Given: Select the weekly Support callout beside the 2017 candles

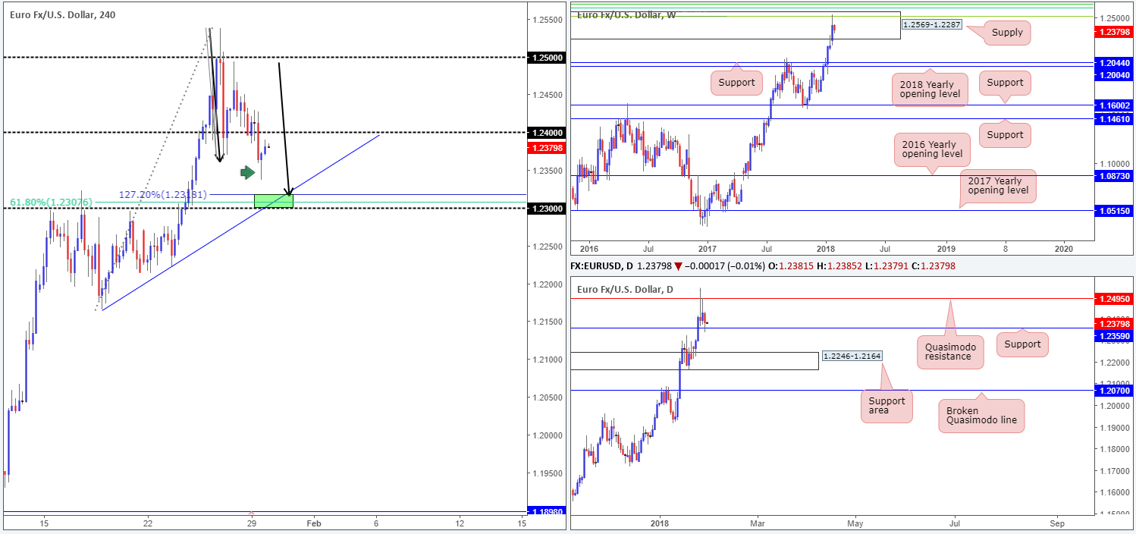Looking at the screenshot, I should (x=736, y=82).
